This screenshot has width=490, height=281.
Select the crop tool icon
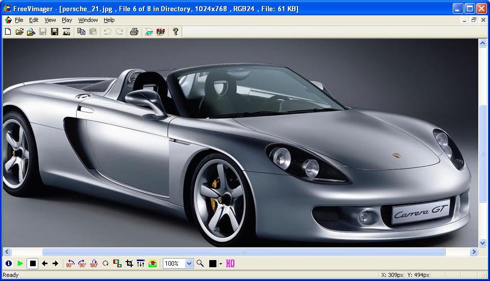[x=129, y=264]
